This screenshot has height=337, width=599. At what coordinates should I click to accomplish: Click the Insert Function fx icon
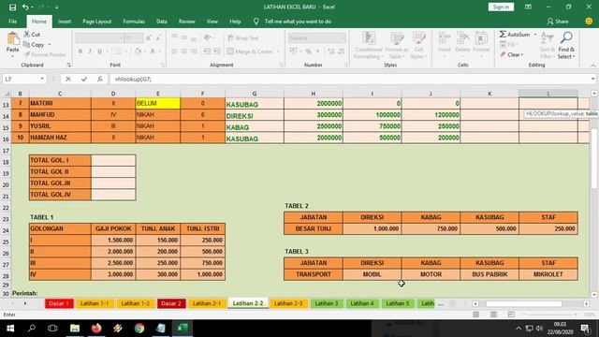click(x=100, y=79)
